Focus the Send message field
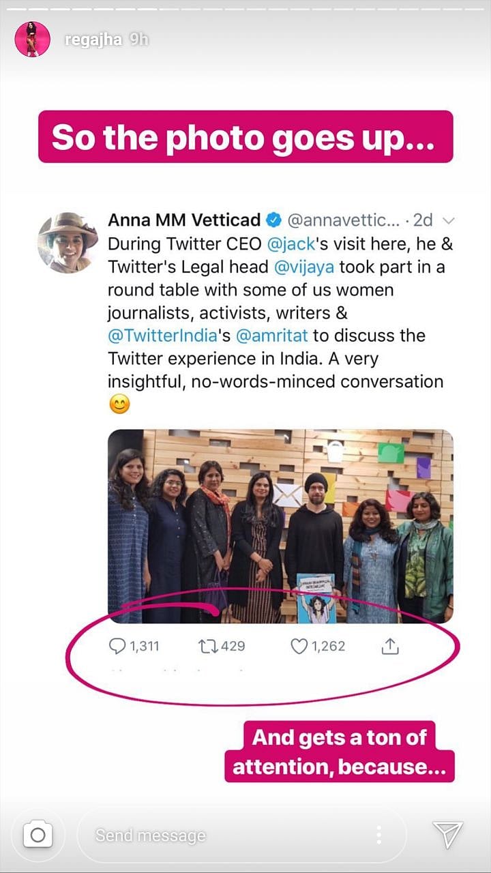Image resolution: width=491 pixels, height=873 pixels. (225, 835)
